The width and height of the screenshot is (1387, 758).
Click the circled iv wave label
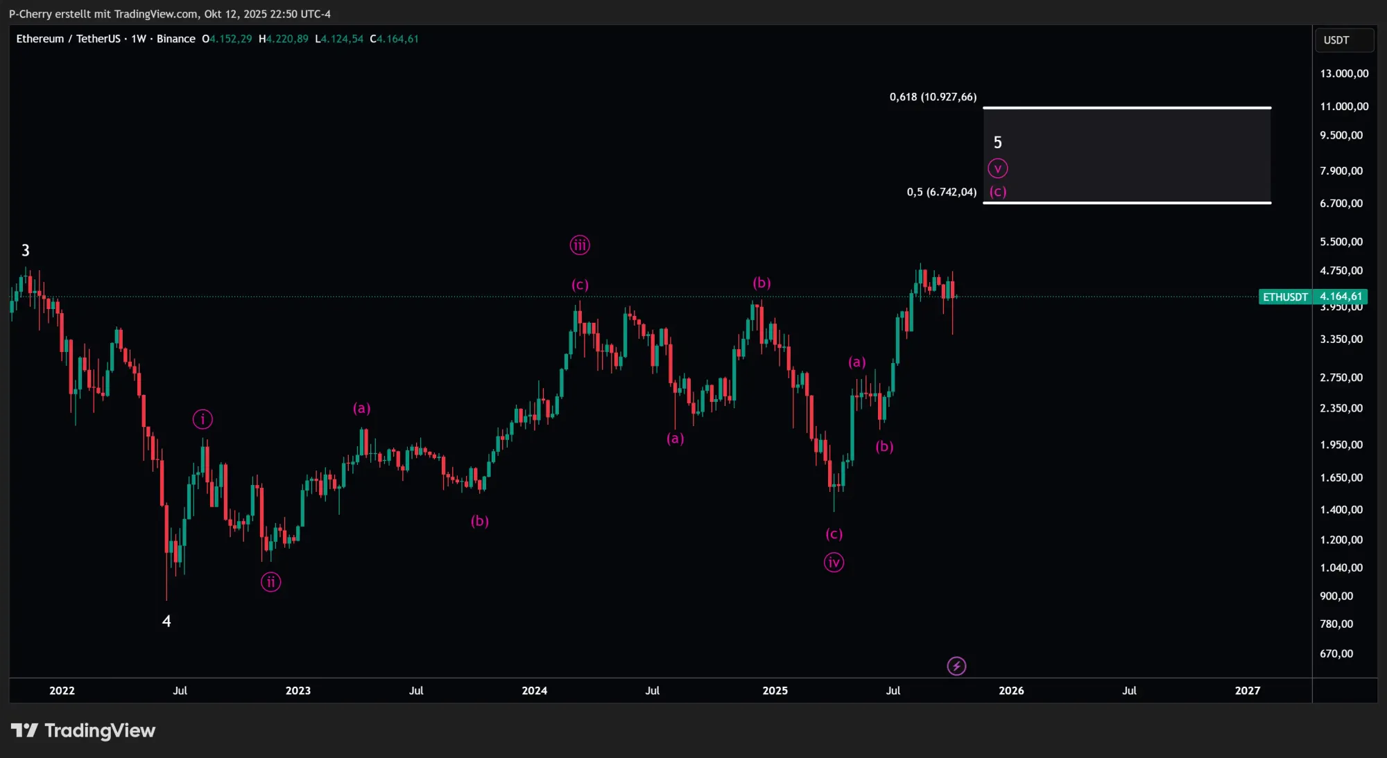coord(834,562)
